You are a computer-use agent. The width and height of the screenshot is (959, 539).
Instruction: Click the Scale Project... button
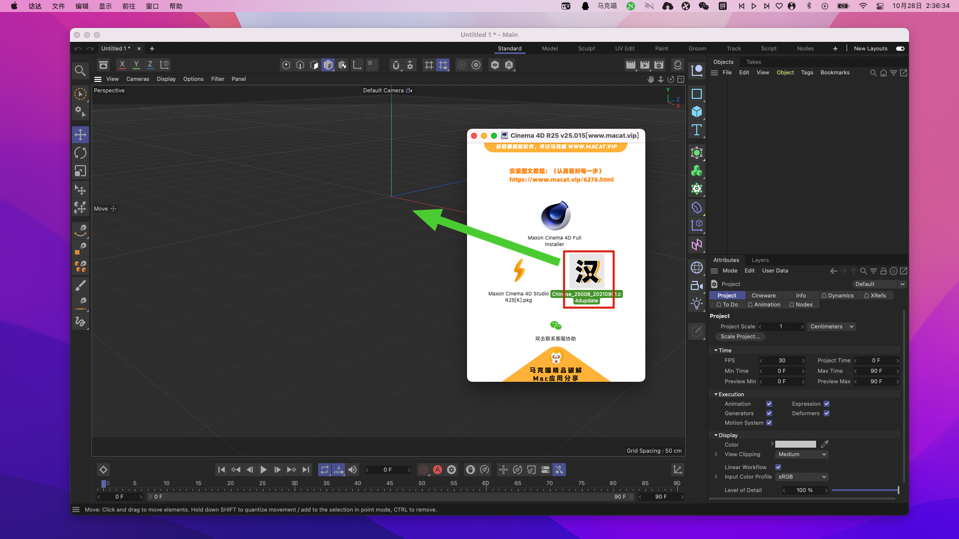[x=740, y=336]
